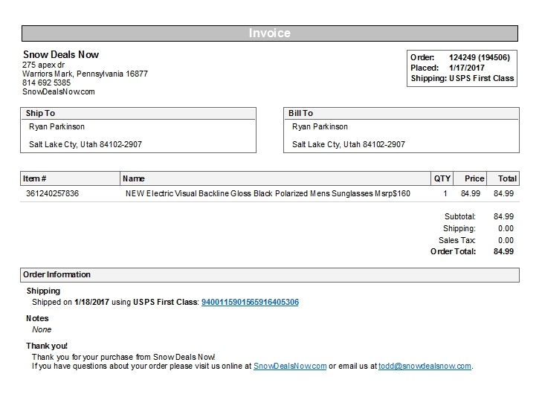
Task: Click the Total column header
Action: [x=503, y=178]
